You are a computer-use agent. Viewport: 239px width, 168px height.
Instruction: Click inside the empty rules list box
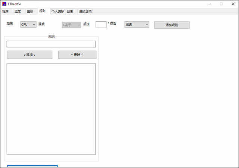pos(51,109)
